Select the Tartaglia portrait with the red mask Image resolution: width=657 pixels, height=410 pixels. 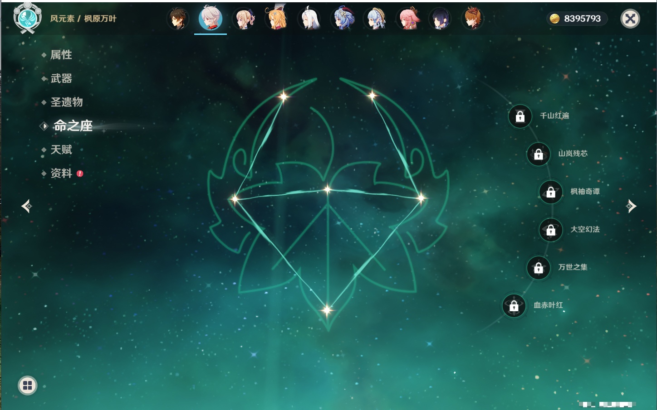pyautogui.click(x=472, y=19)
